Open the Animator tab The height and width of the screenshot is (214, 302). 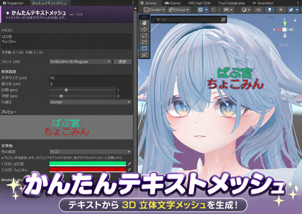pyautogui.click(x=263, y=3)
